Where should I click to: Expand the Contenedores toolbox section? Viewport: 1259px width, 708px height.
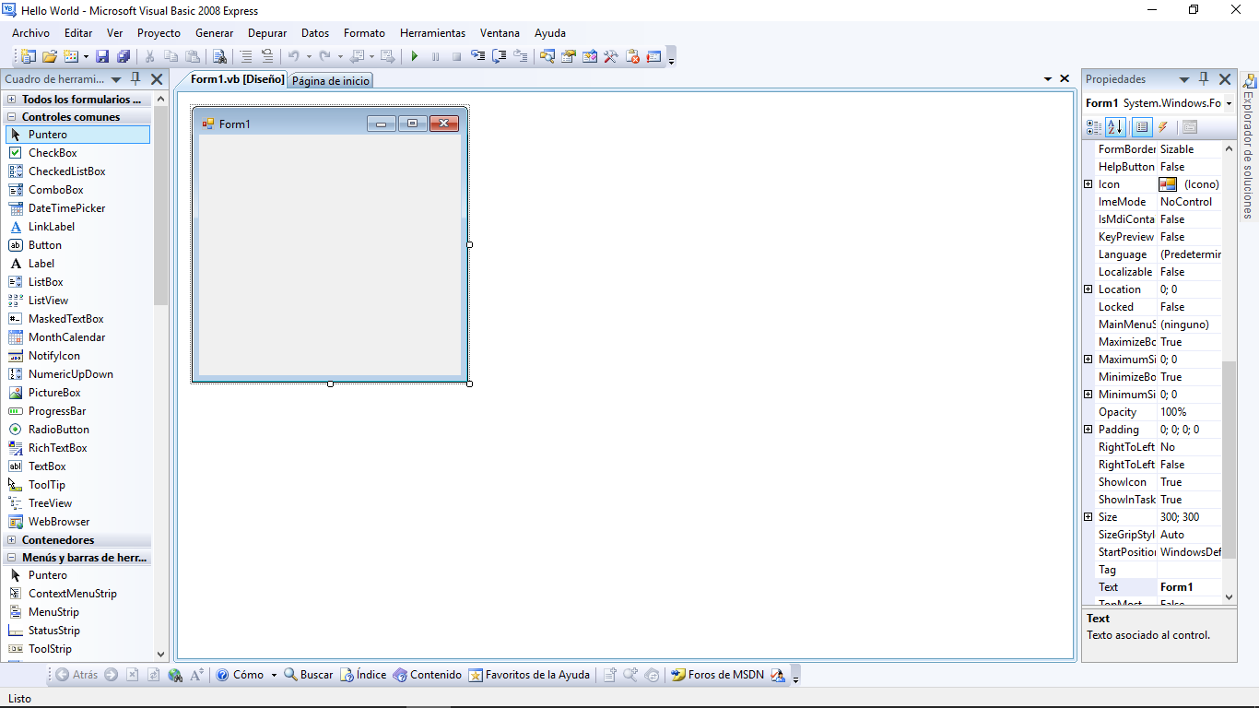12,540
